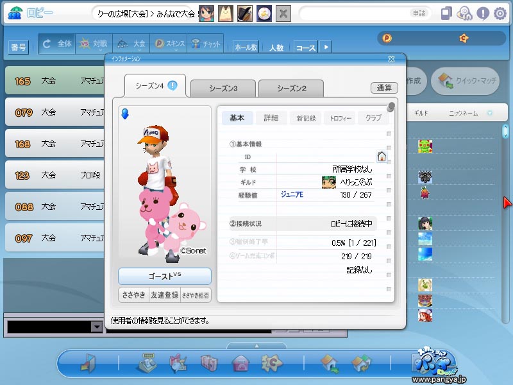This screenshot has height=385, width=513.
Task: Click the 友達登録 button
Action: 165,295
